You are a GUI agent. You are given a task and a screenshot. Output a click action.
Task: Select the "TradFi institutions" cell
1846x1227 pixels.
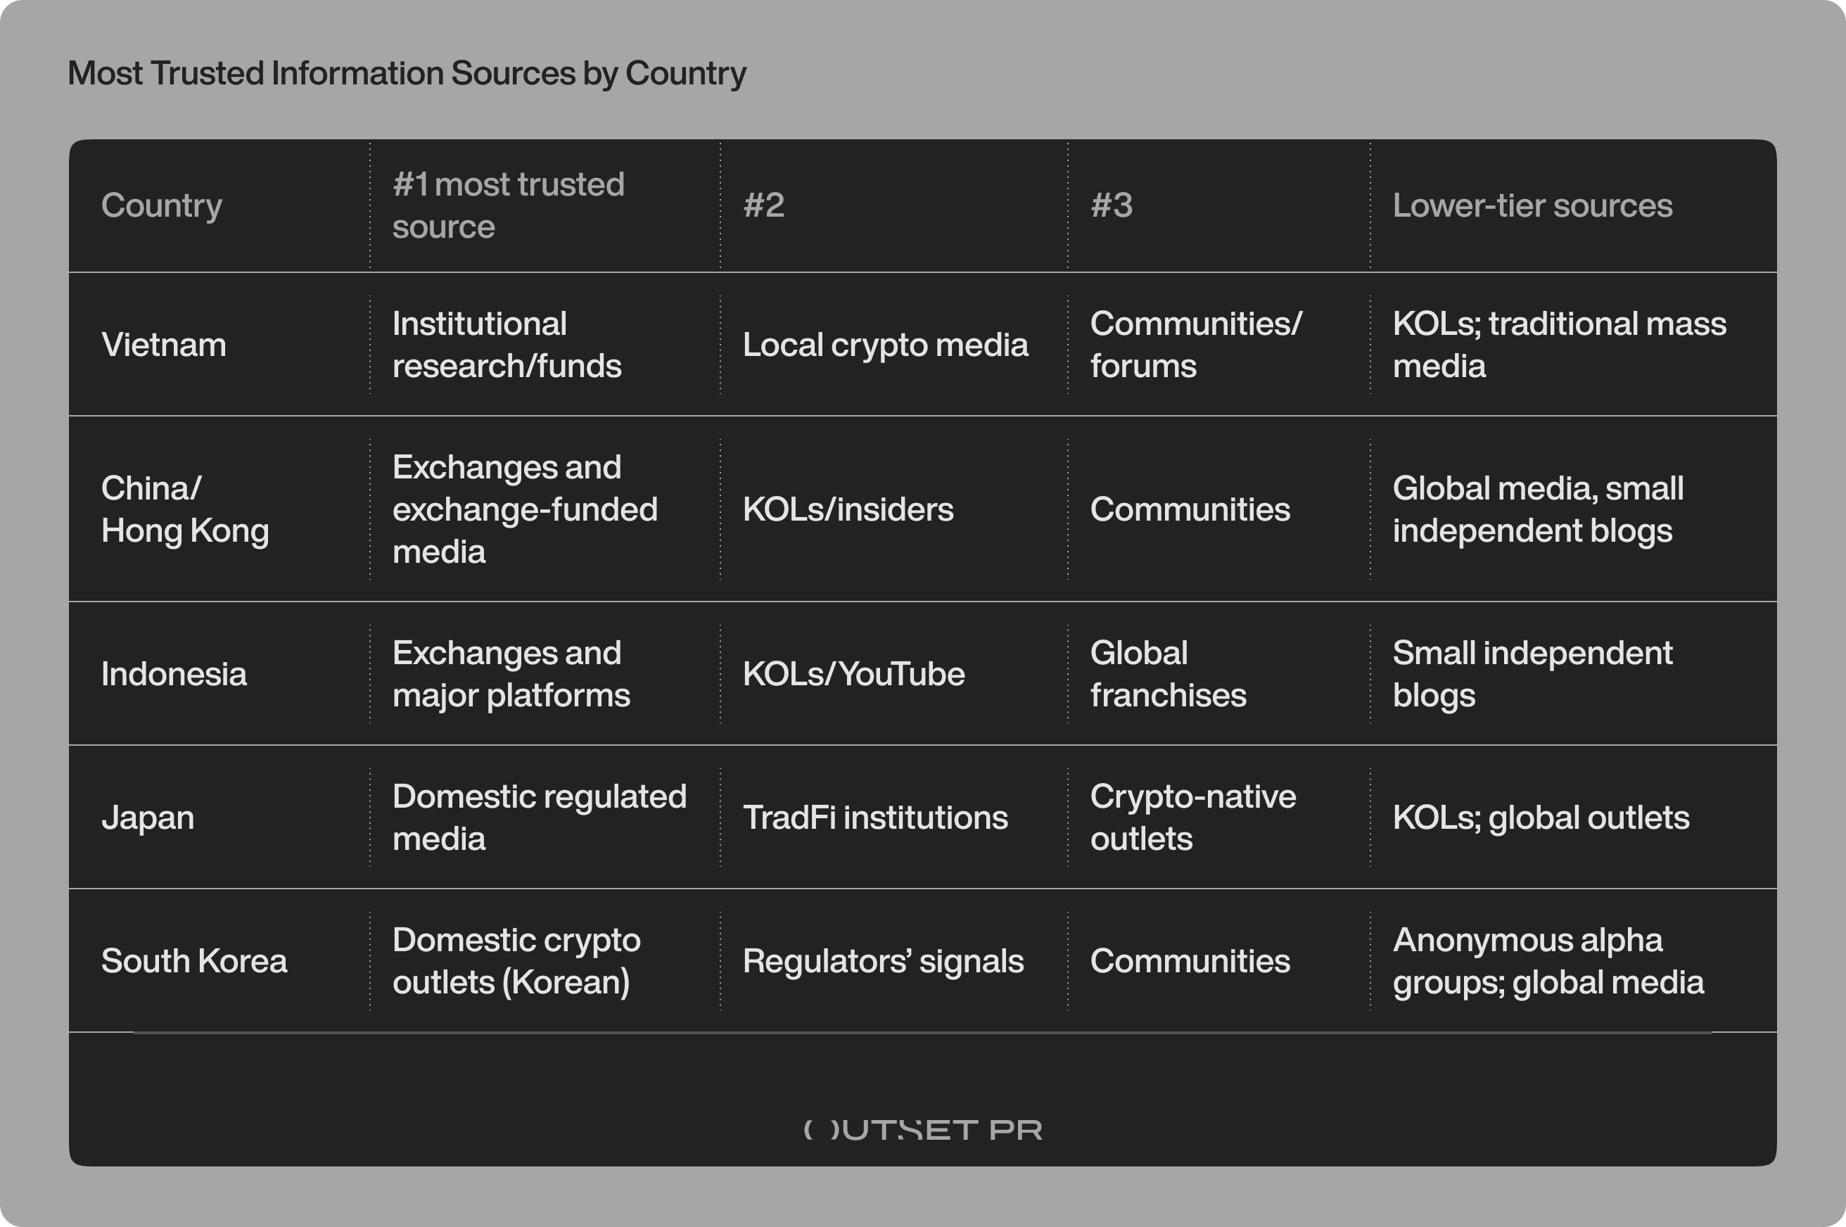[875, 818]
